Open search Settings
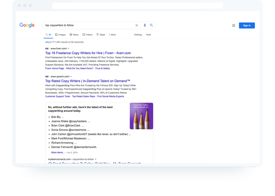The height and width of the screenshot is (196, 275). tap(138, 35)
